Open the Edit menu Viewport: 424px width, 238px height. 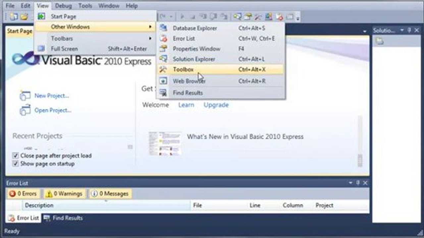click(26, 6)
